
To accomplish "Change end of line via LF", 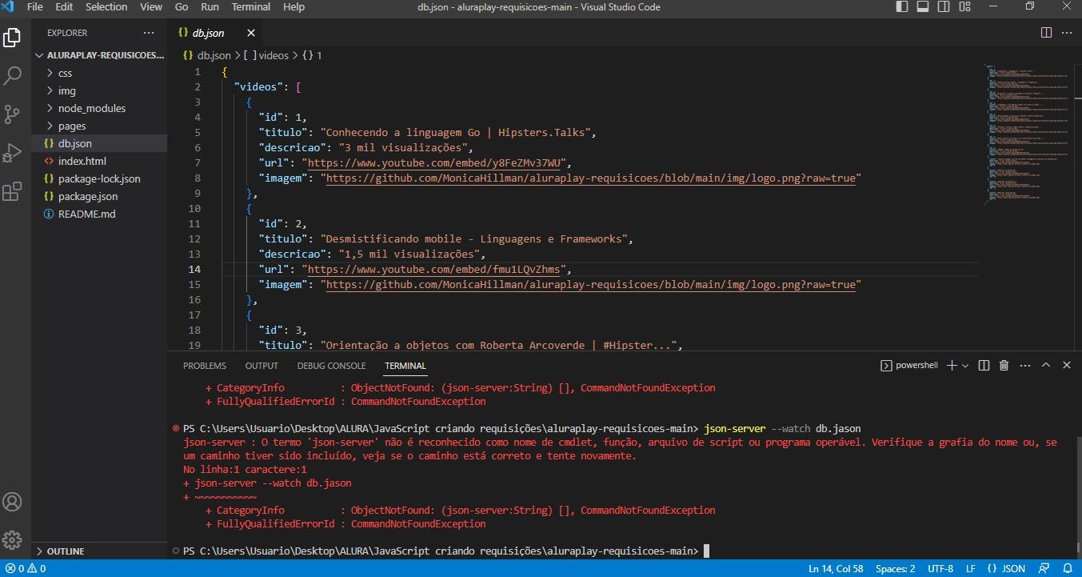I will [x=970, y=569].
